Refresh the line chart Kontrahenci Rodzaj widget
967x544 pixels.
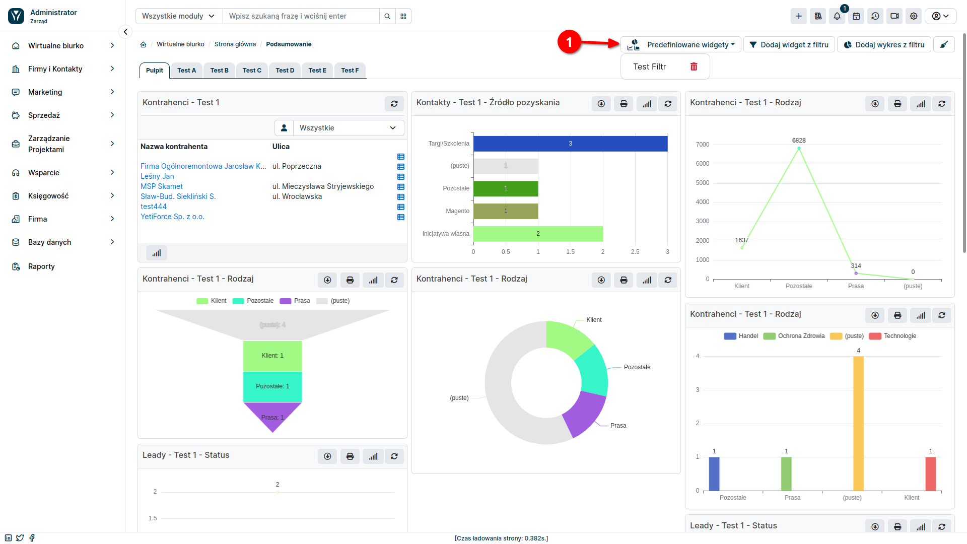[x=942, y=104]
